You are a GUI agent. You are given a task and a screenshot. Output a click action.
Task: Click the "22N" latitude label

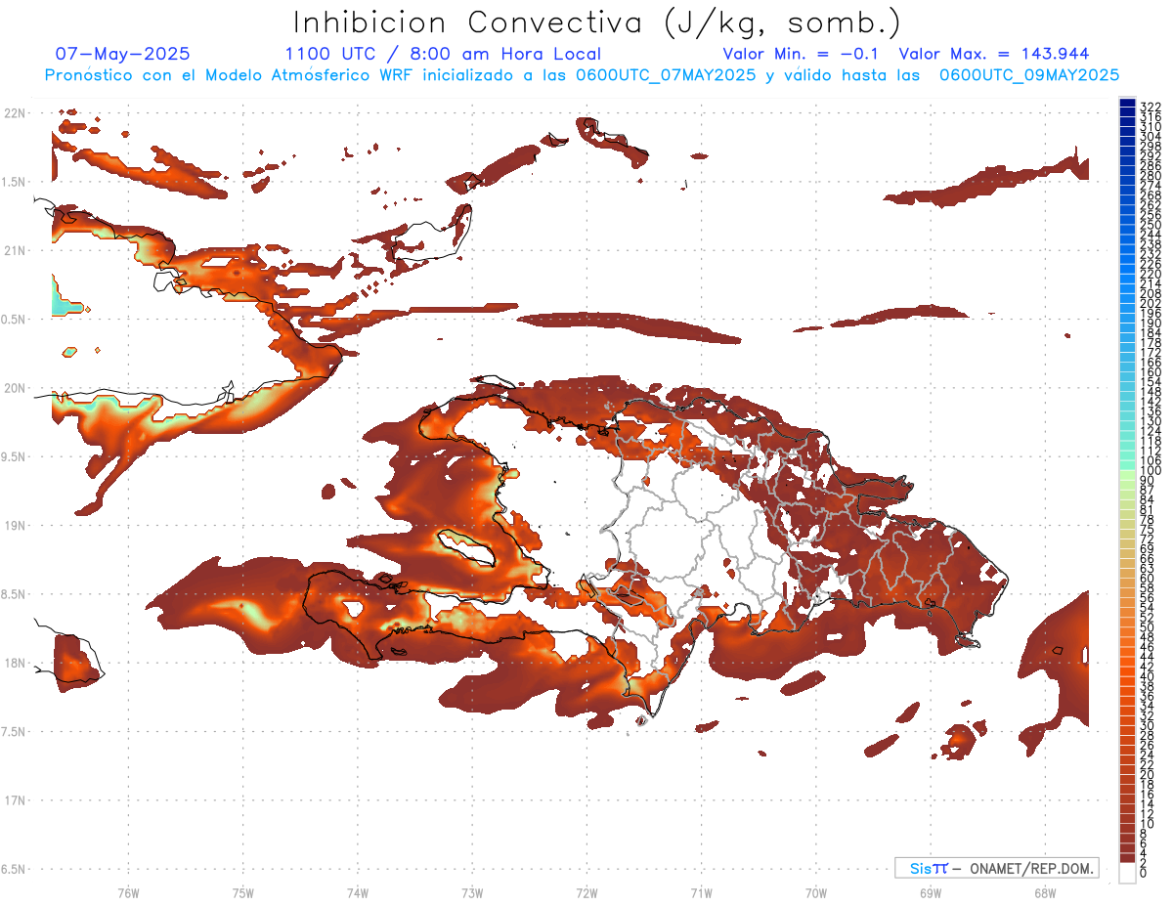pyautogui.click(x=15, y=112)
